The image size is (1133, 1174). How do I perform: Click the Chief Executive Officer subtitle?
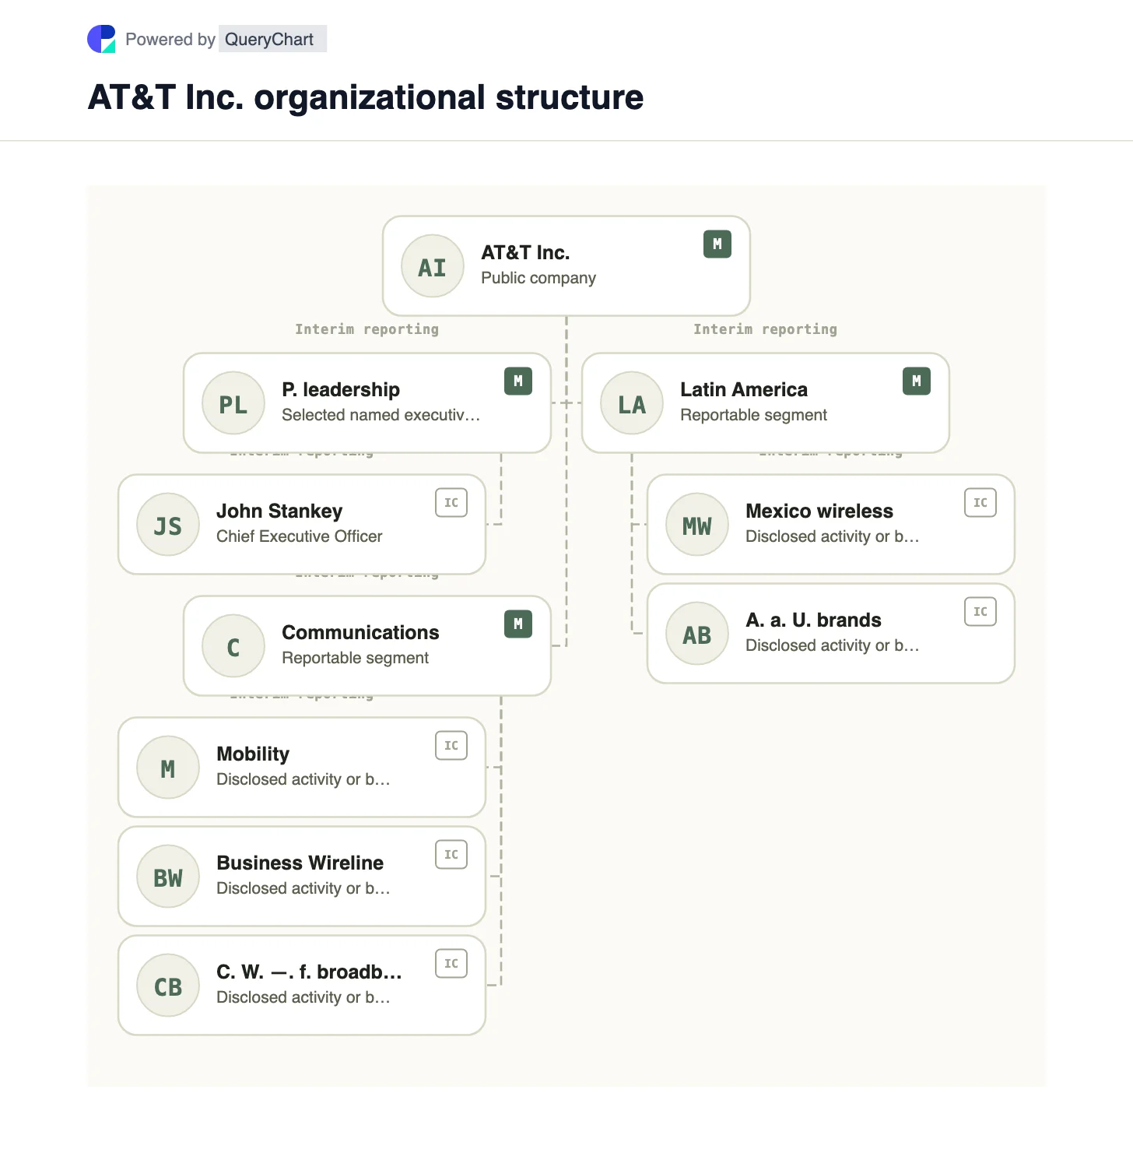[x=300, y=536]
